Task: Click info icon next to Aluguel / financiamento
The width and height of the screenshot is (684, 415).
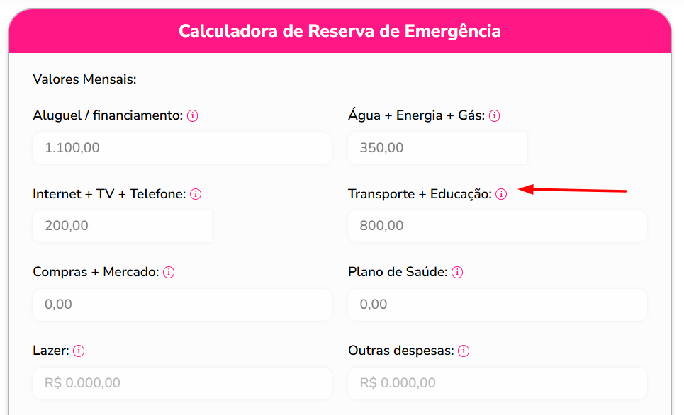Action: (192, 116)
